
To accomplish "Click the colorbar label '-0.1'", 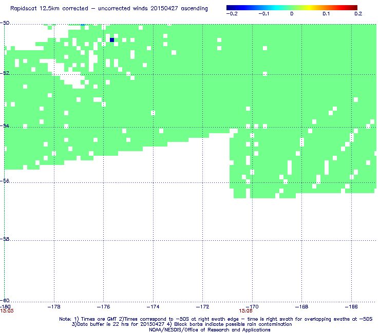I will point(263,13).
